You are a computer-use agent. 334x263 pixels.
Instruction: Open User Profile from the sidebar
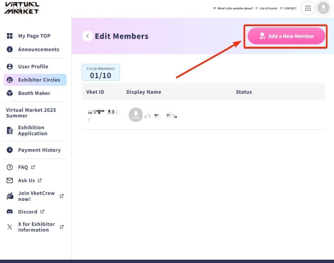click(x=33, y=67)
